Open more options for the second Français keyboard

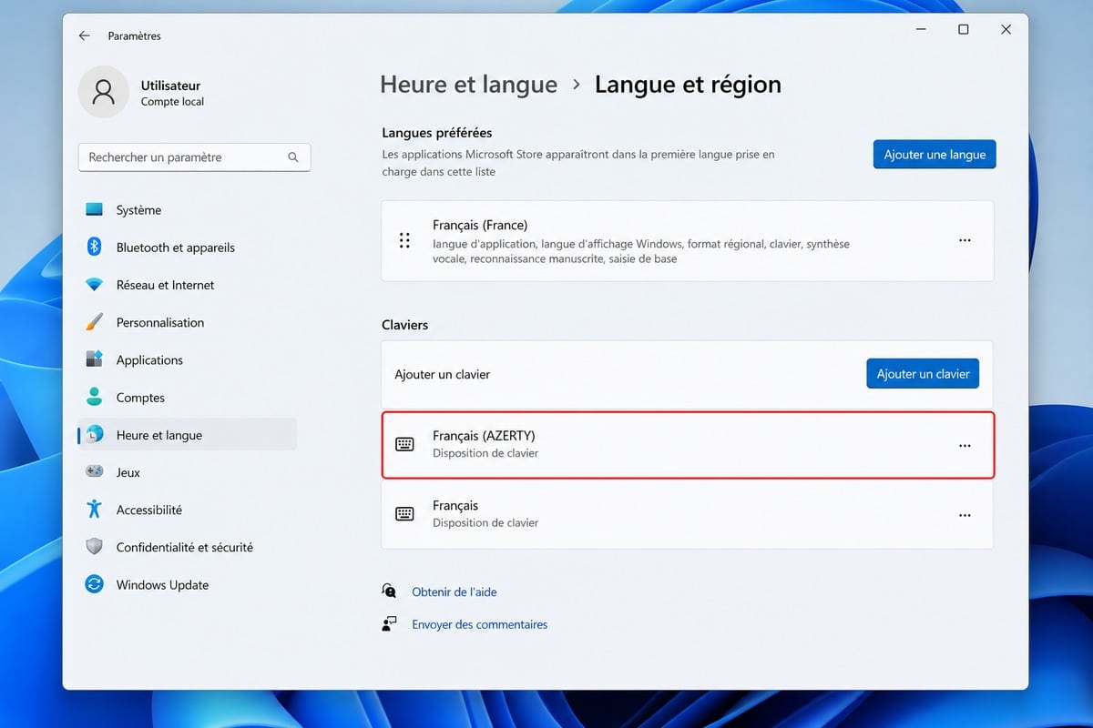965,515
